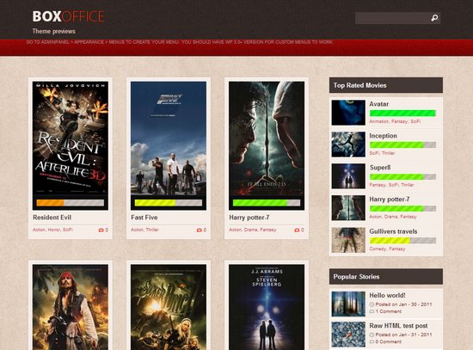
Task: Click Resident Evil orange rating bar
Action: point(71,203)
